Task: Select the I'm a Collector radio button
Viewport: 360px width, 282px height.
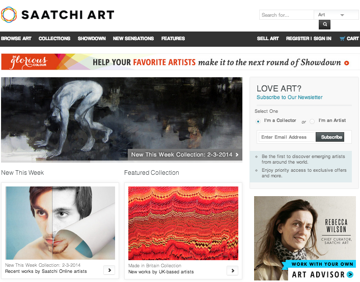Action: tap(258, 121)
